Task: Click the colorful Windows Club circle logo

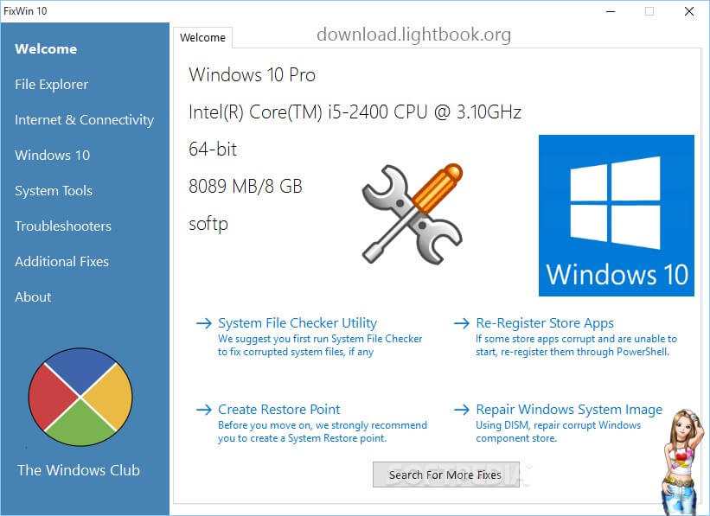Action: pos(80,397)
